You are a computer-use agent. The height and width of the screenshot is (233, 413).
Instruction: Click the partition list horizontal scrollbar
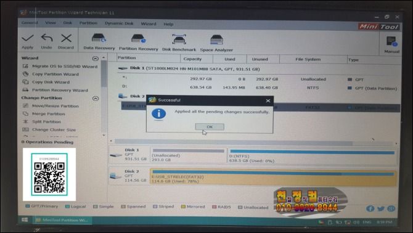click(233, 142)
